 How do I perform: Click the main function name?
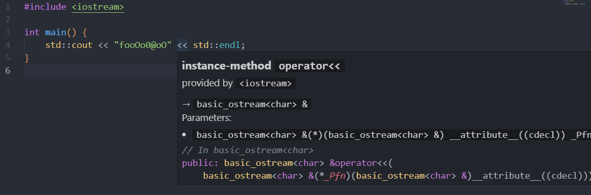[56, 32]
